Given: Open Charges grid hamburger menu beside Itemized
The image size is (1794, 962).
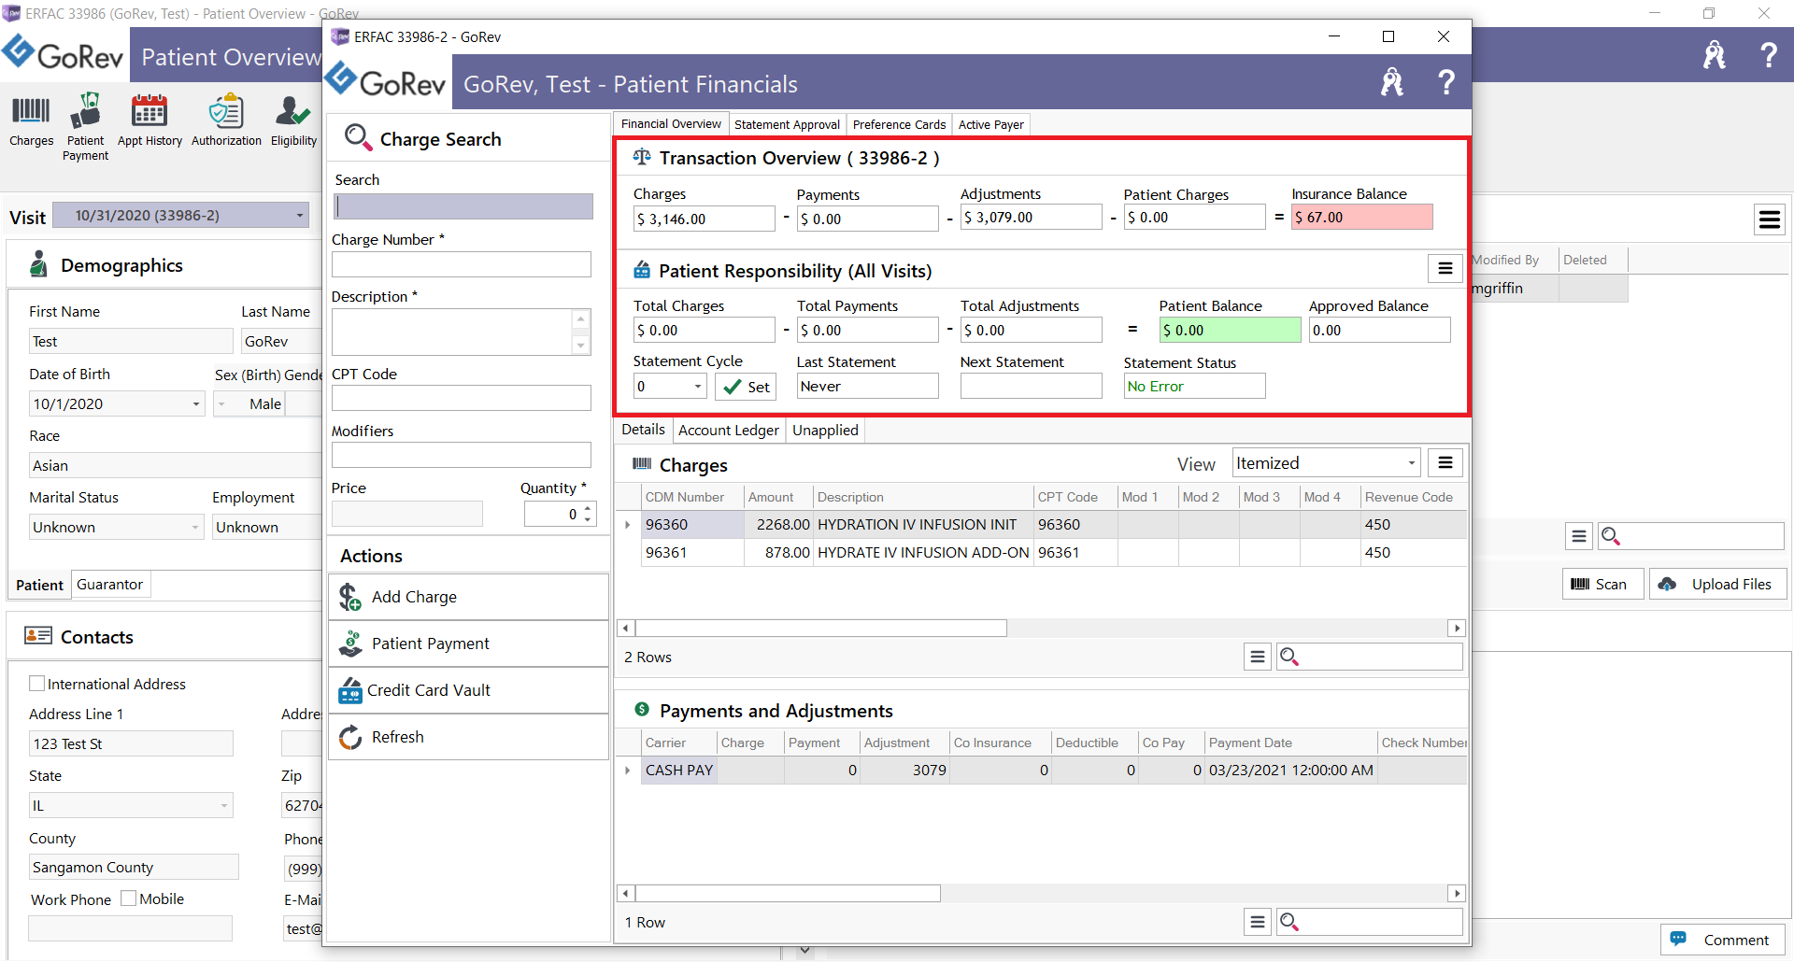Looking at the screenshot, I should coord(1445,462).
